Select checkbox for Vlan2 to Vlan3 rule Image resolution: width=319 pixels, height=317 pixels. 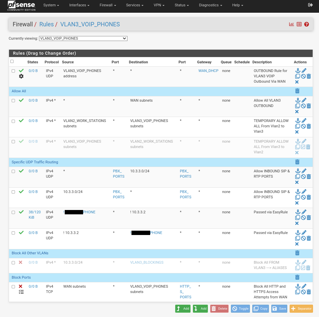click(13, 121)
